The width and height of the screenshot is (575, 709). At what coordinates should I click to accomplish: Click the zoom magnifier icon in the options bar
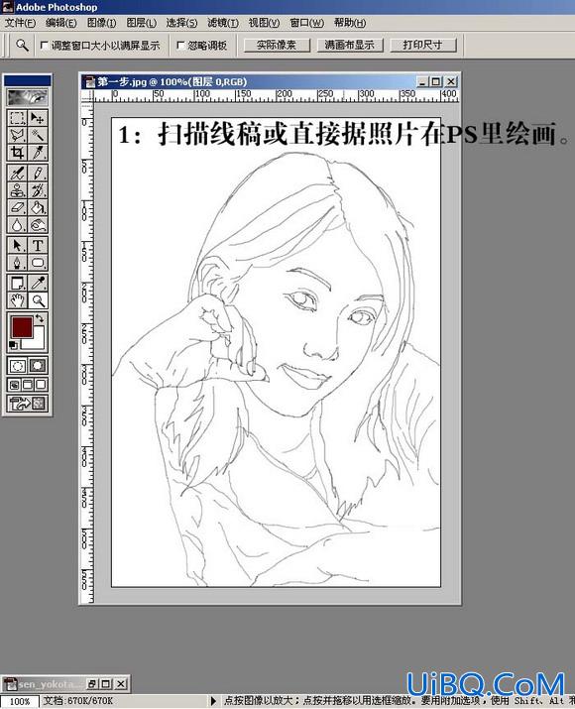[x=22, y=45]
